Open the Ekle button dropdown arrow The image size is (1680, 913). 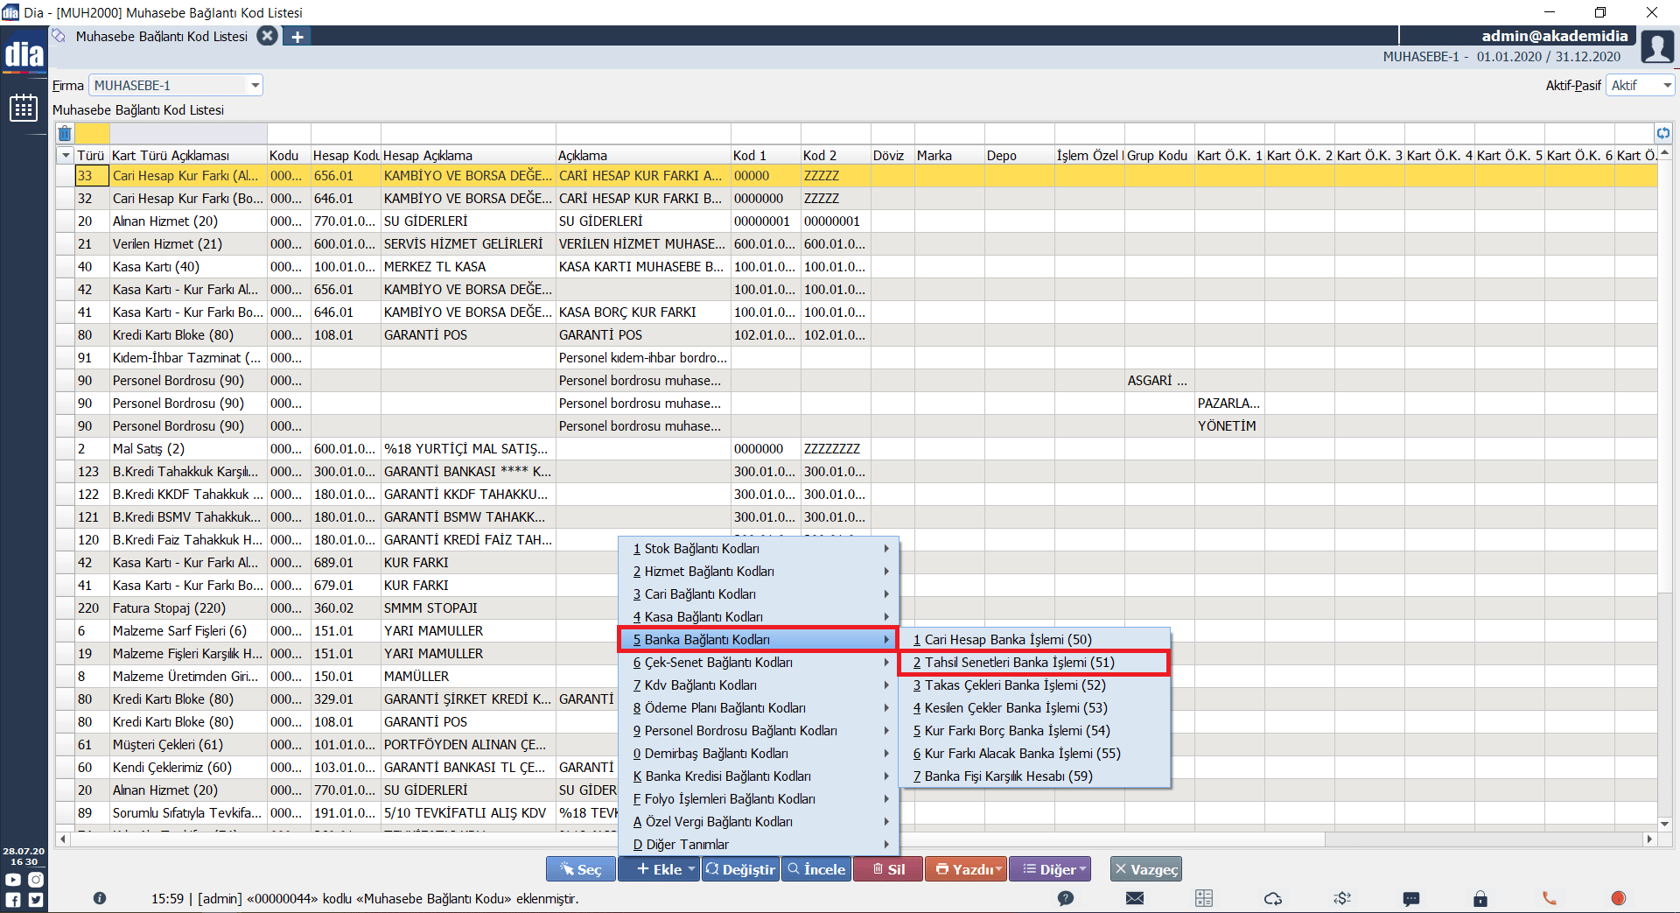point(691,869)
